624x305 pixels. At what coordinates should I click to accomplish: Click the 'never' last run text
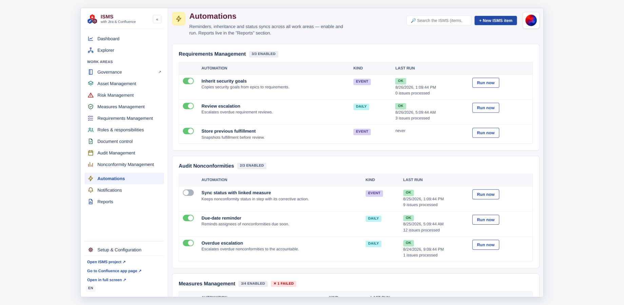pyautogui.click(x=400, y=131)
